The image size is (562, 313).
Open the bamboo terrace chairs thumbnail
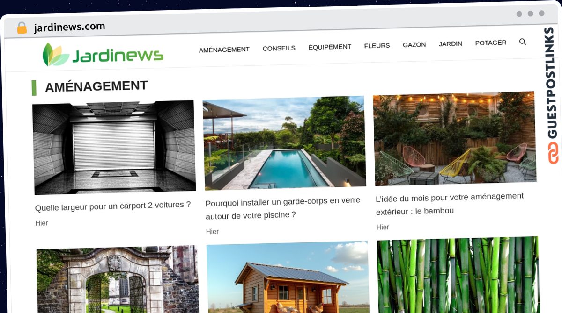coord(454,139)
